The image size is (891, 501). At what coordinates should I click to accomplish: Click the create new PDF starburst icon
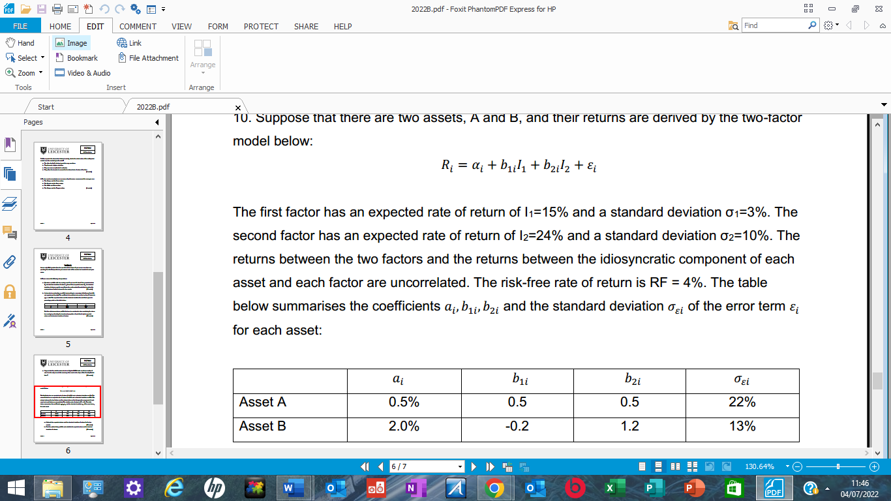[88, 9]
